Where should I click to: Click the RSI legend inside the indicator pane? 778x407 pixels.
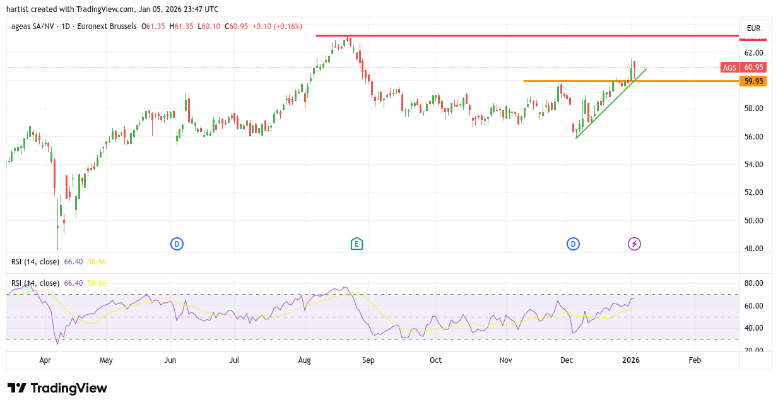point(35,283)
